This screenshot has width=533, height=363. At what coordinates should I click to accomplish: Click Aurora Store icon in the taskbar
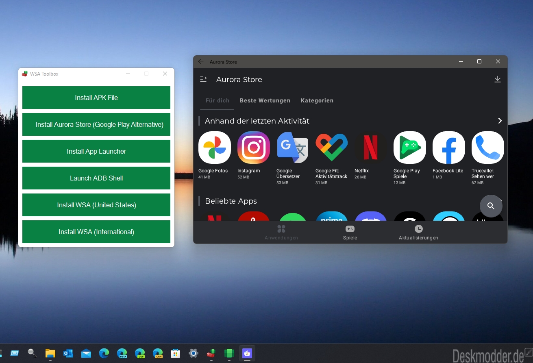point(247,353)
